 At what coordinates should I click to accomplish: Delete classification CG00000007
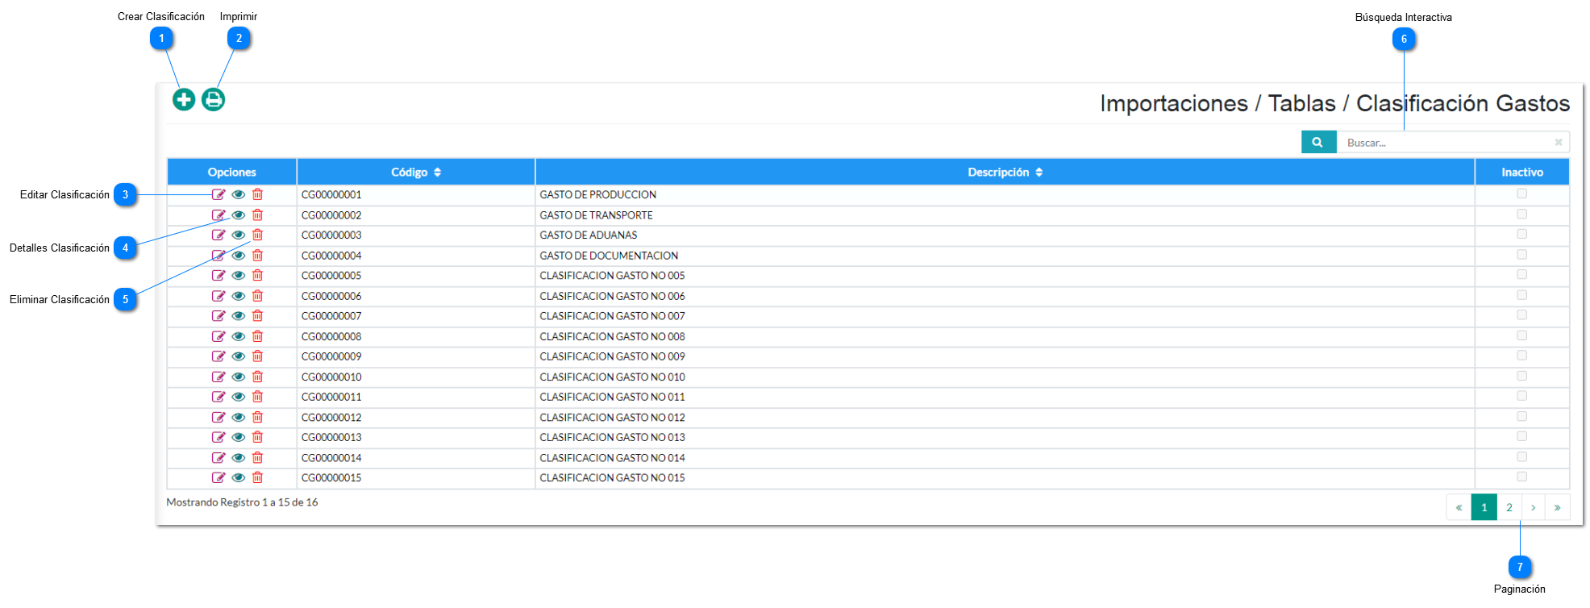pos(257,316)
